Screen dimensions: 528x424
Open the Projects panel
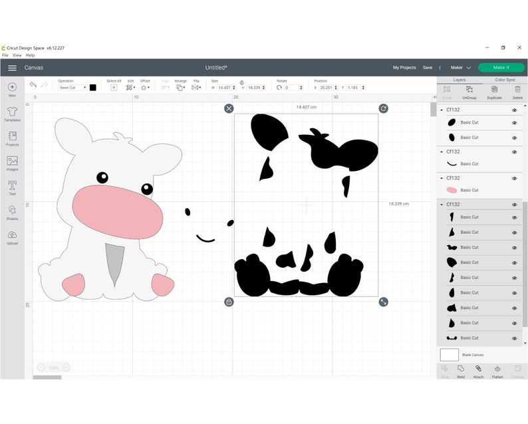[12, 136]
